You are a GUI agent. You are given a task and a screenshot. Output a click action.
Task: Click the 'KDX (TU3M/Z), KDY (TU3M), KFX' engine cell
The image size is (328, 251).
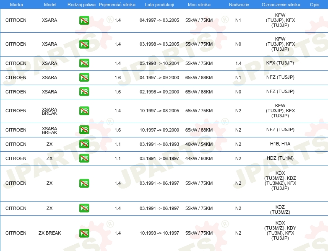pyautogui.click(x=280, y=230)
